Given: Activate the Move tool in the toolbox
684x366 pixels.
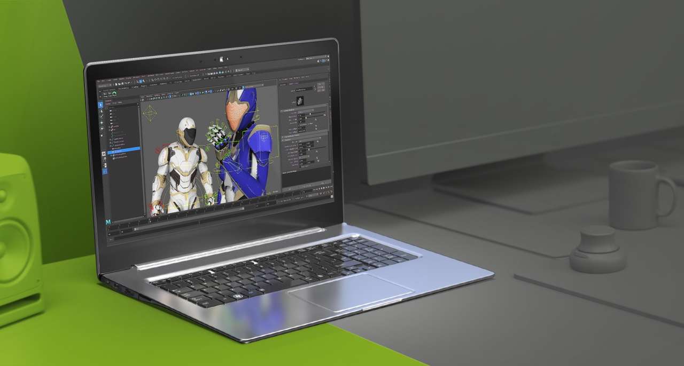Looking at the screenshot, I should [x=102, y=123].
